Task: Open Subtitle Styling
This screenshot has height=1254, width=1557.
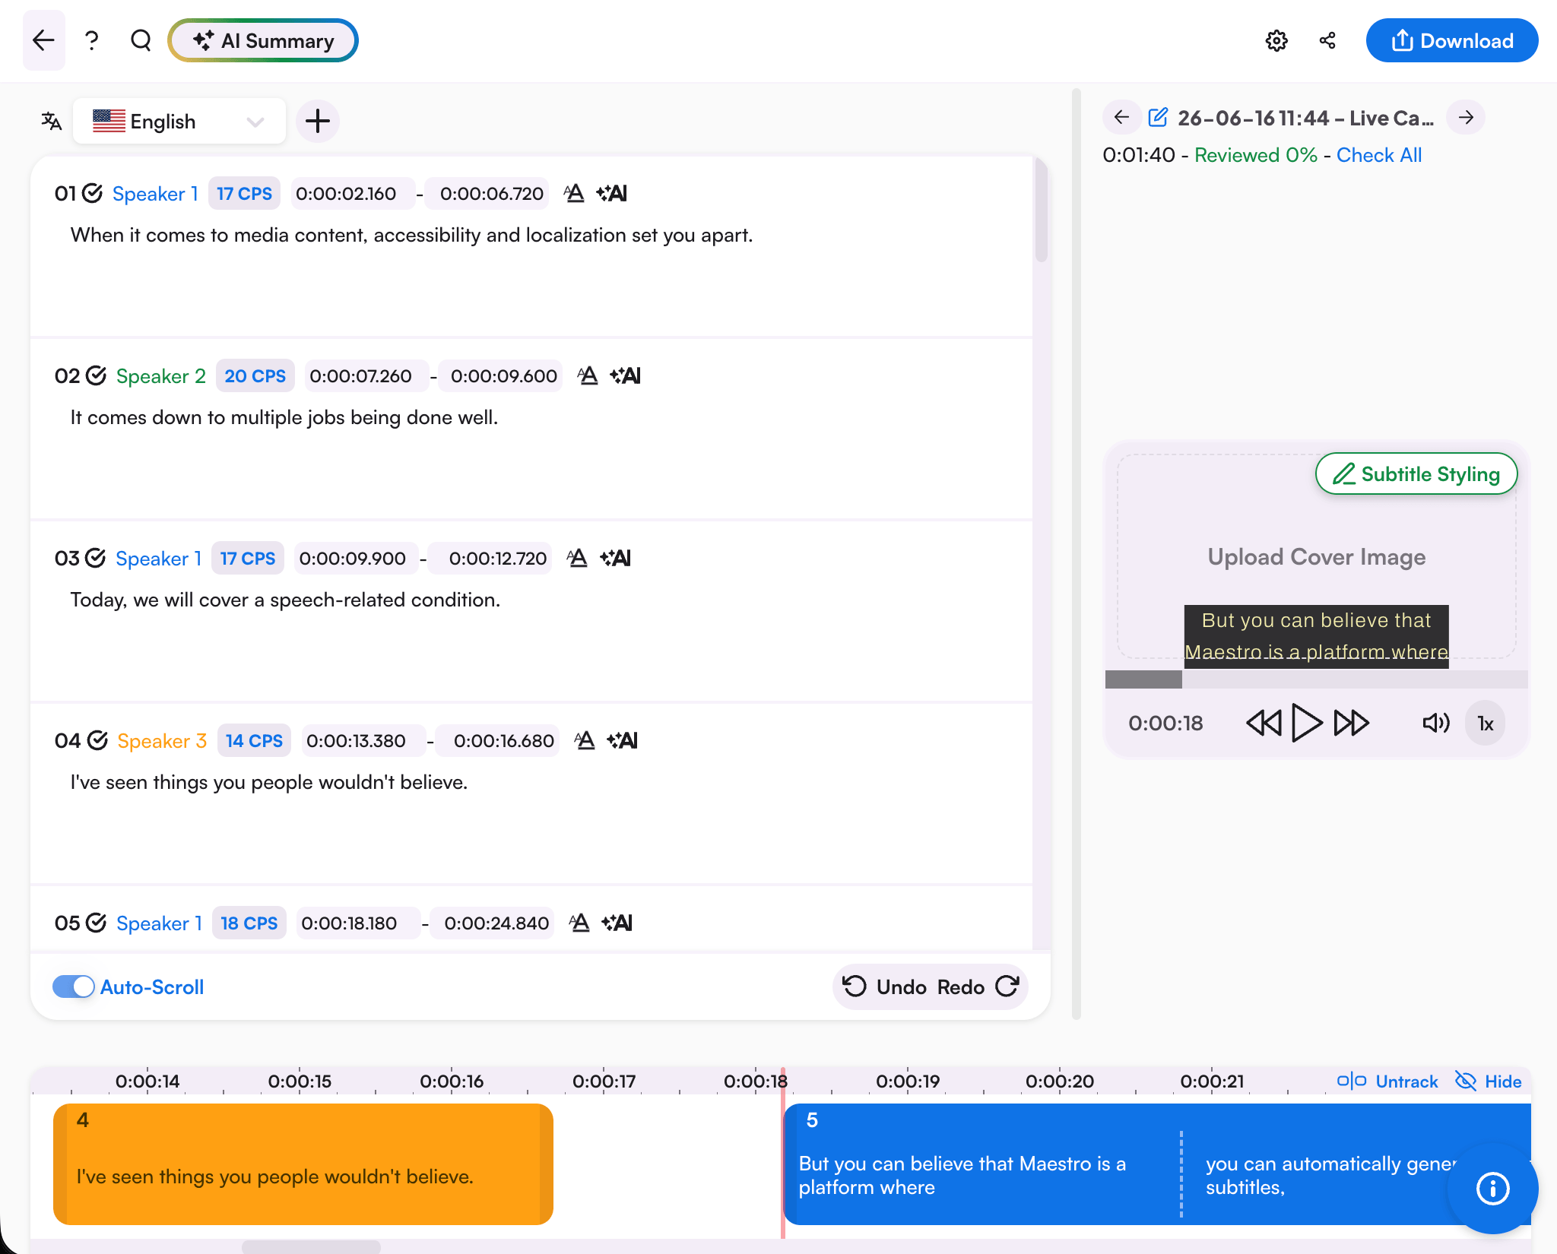Action: [1416, 473]
